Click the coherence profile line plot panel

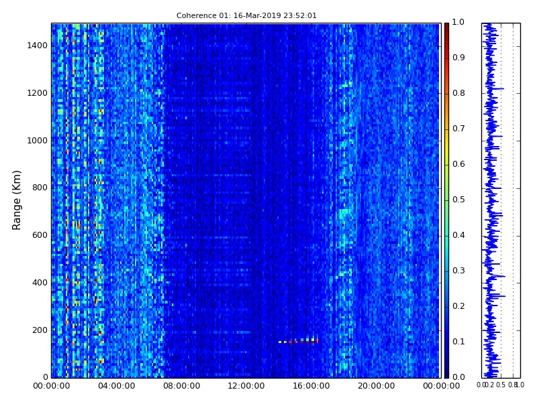coord(501,200)
